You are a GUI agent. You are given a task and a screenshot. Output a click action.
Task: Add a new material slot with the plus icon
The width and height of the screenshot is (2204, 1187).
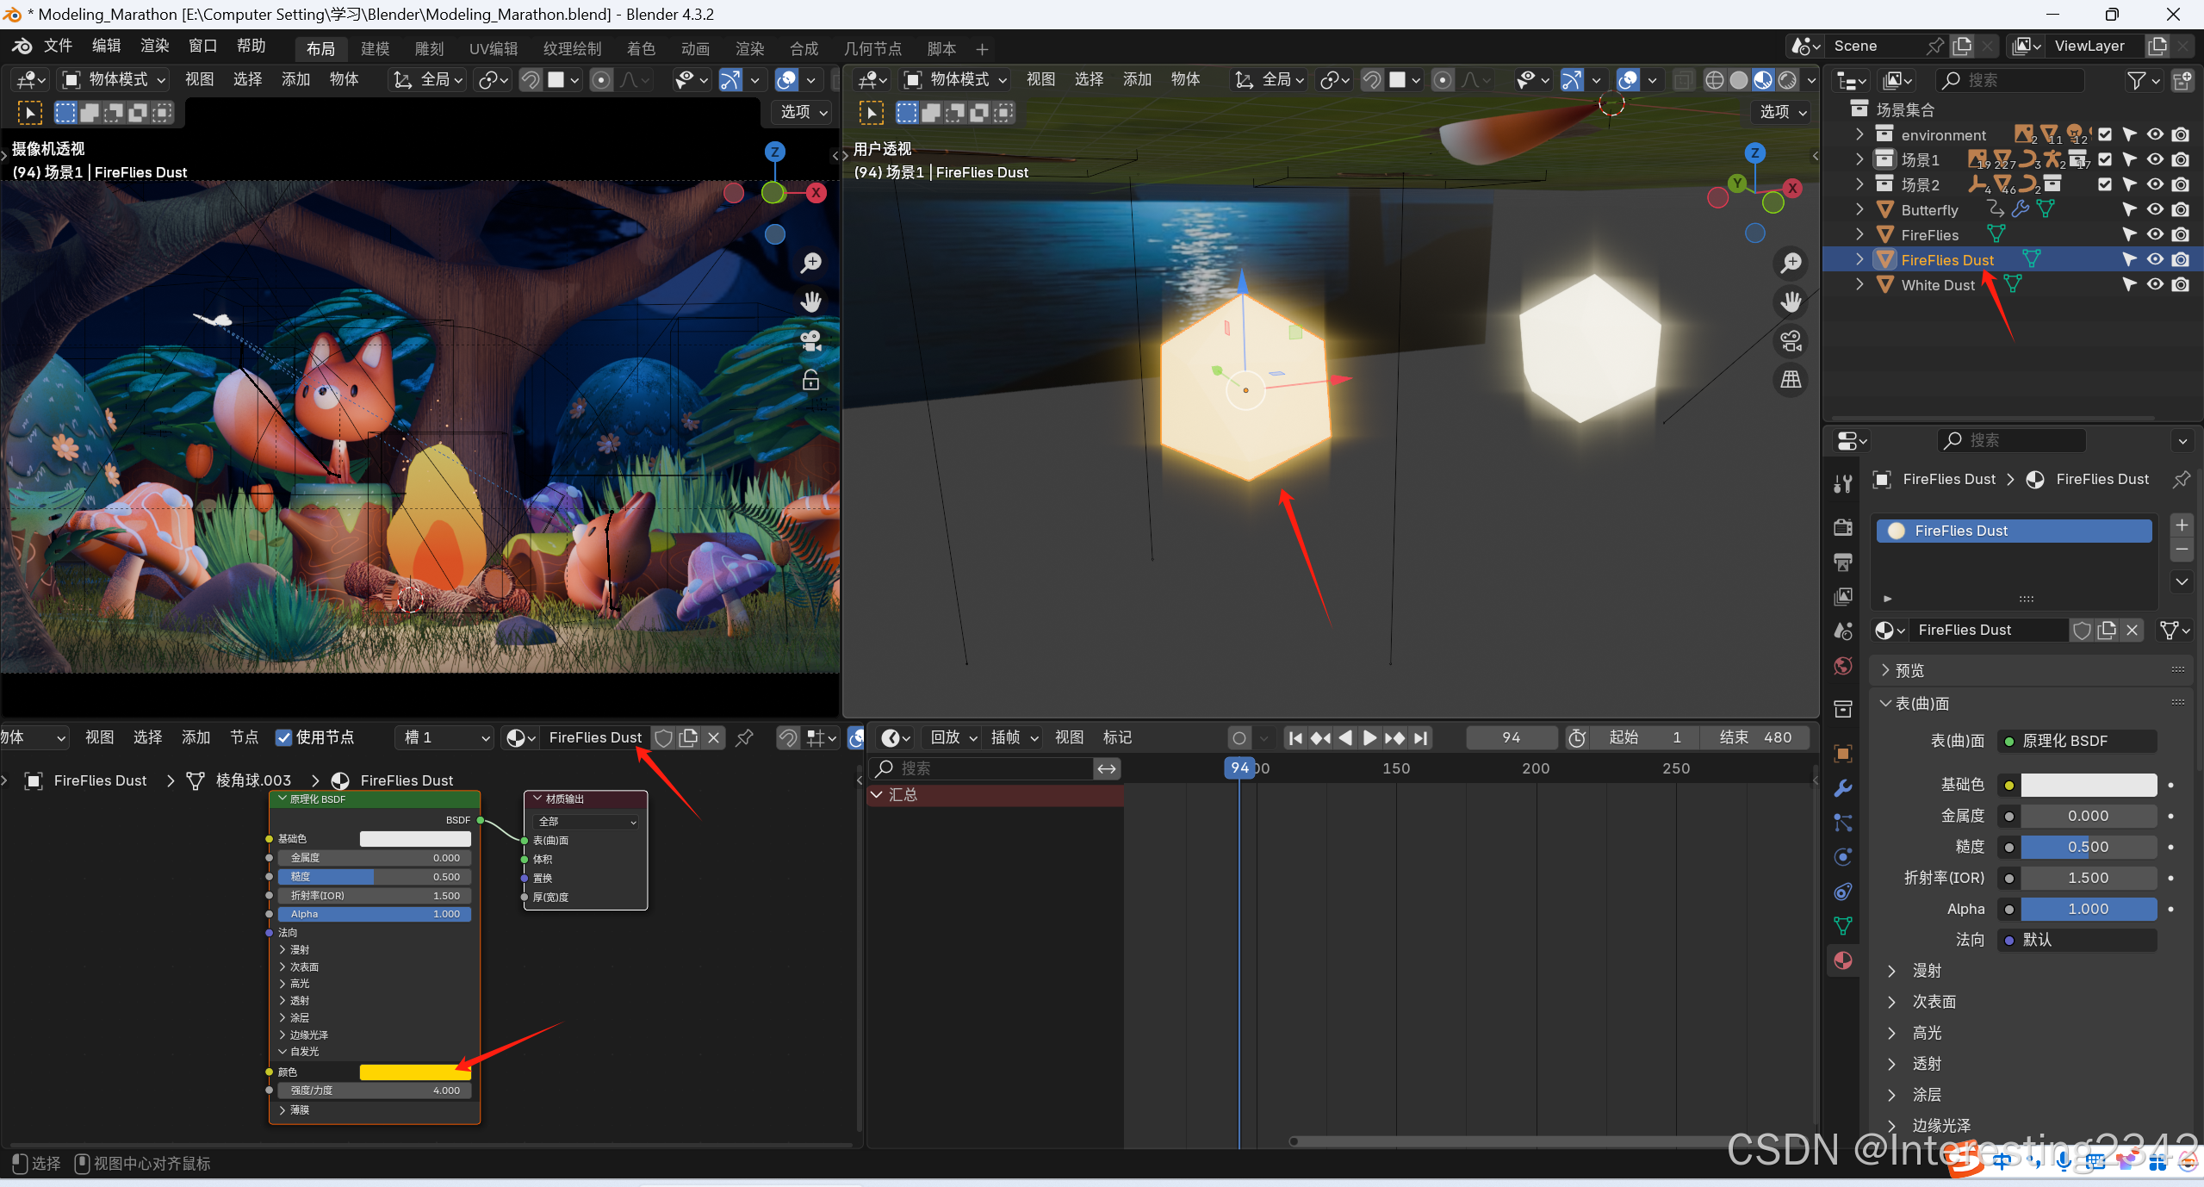2182,525
